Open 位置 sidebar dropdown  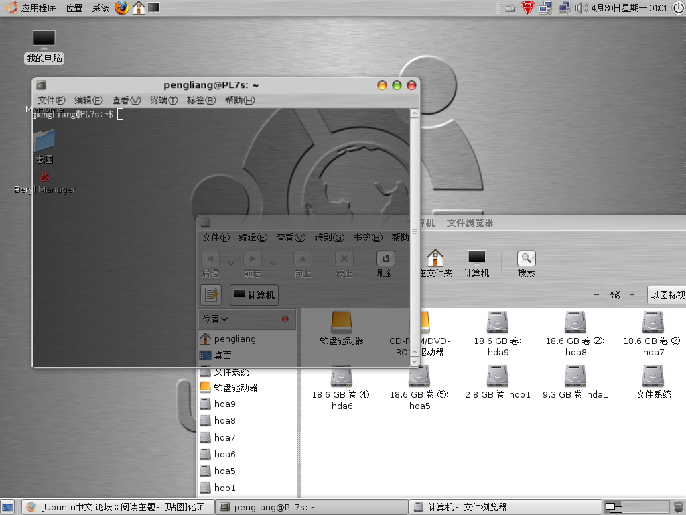[215, 319]
